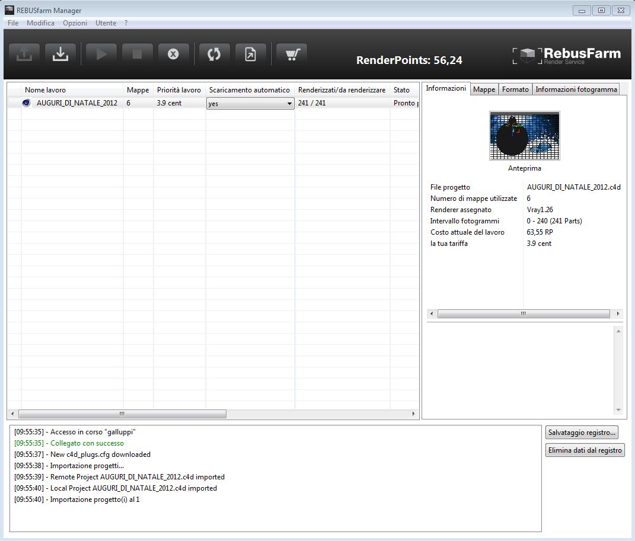
Task: Click the 'Collegato con successo' log line
Action: [69, 443]
